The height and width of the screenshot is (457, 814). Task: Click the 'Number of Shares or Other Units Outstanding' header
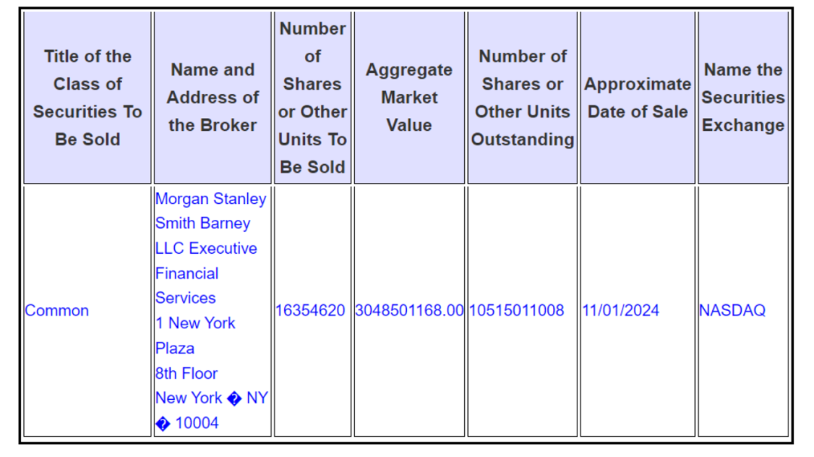coord(522,98)
